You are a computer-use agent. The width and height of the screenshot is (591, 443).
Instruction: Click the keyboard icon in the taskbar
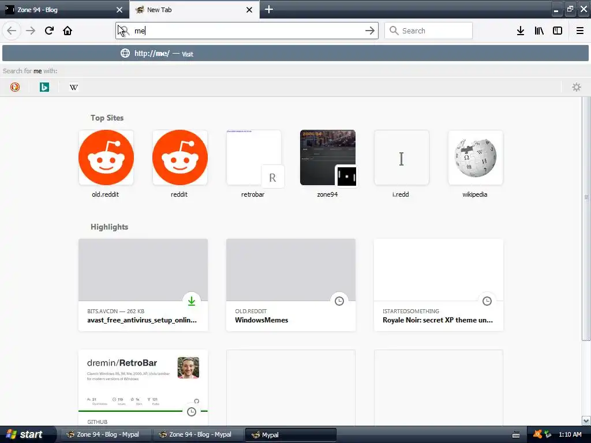(516, 435)
